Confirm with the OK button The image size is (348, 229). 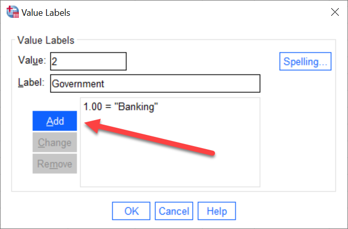click(131, 211)
